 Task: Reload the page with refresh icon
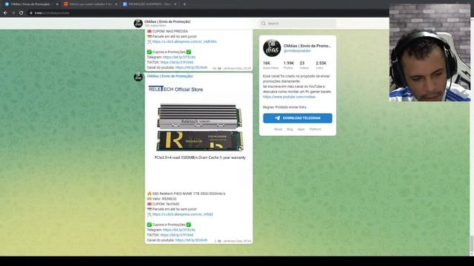21,13
